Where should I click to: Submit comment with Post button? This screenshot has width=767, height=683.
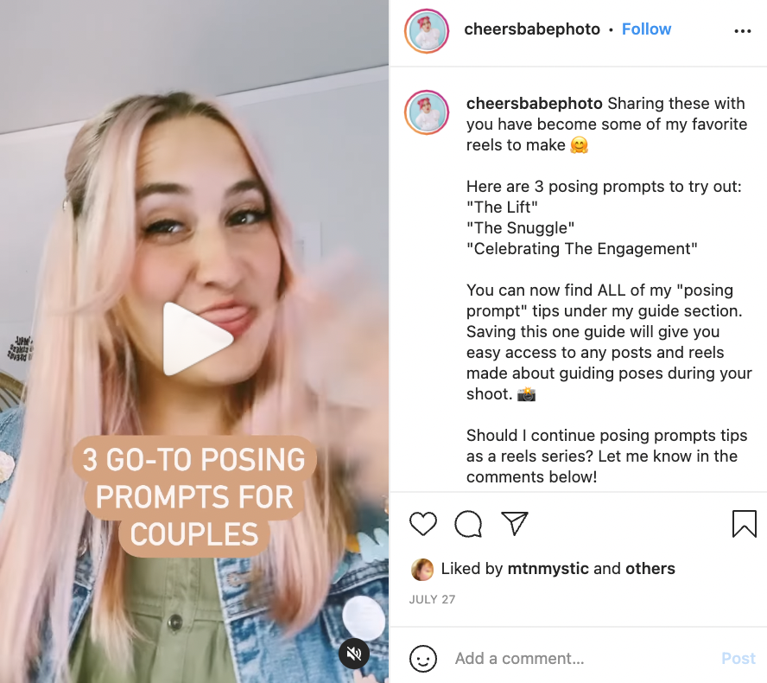[x=738, y=659]
